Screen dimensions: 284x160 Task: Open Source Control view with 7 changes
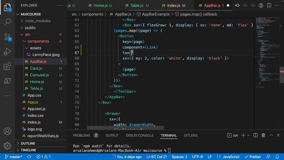pos(8,37)
